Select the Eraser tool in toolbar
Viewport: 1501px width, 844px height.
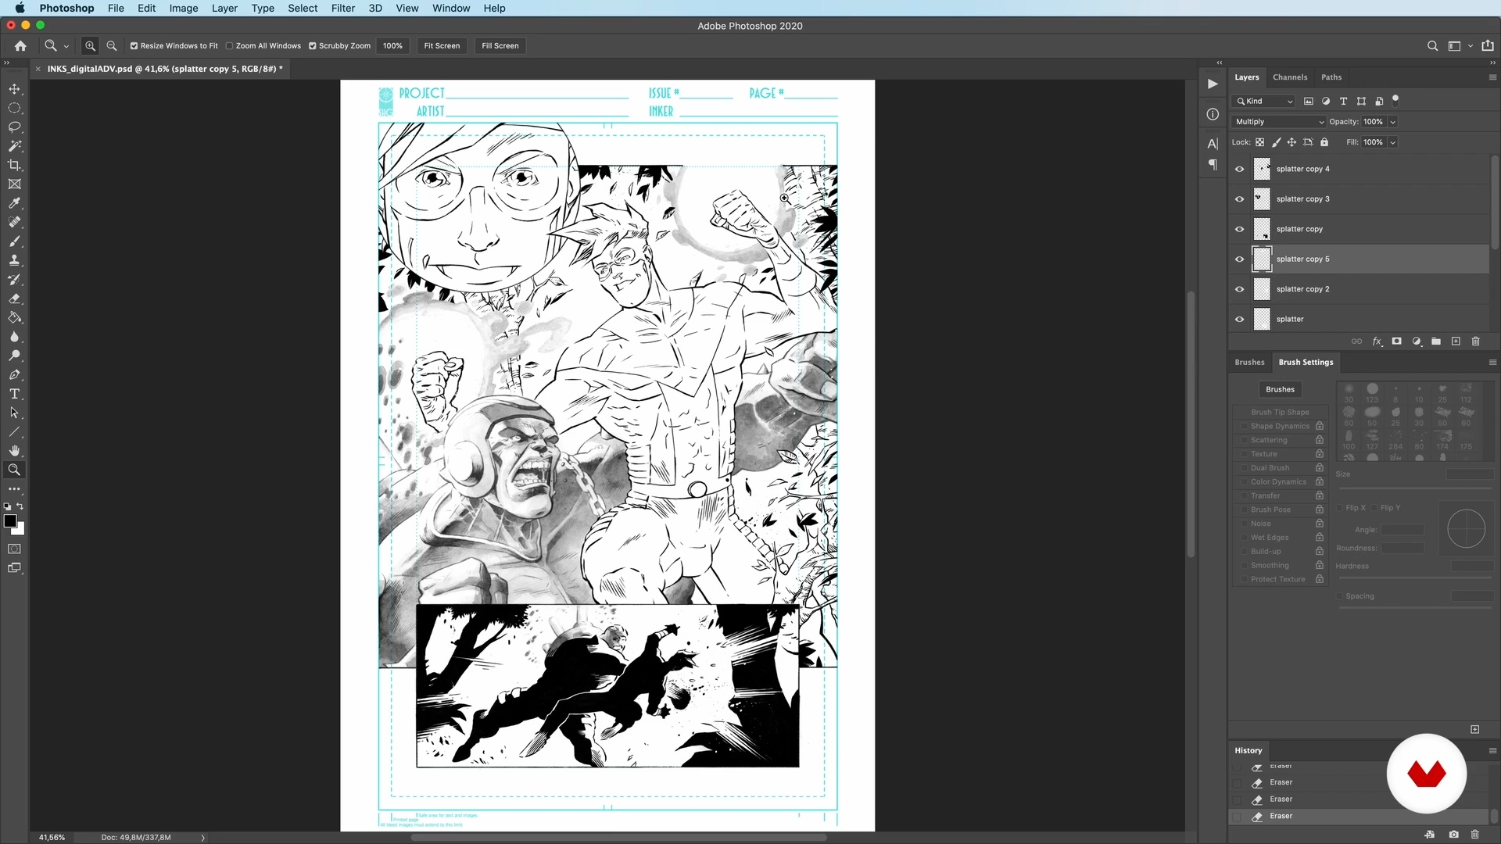point(14,299)
